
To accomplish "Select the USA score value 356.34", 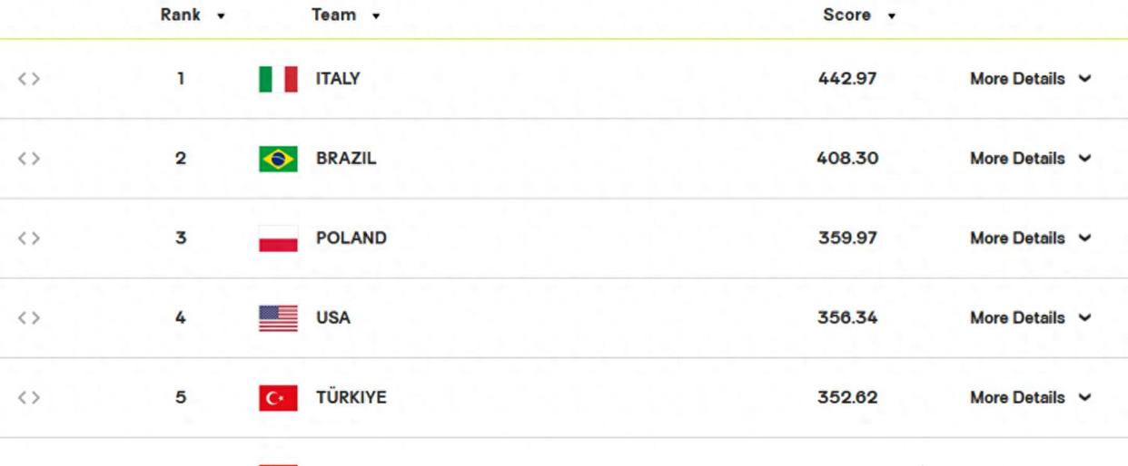I will [x=847, y=318].
